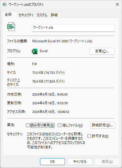Click the 適用(A) button
The width and height of the screenshot is (122, 168).
(107, 162)
